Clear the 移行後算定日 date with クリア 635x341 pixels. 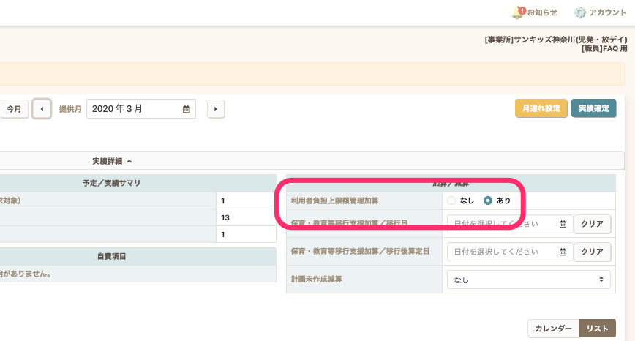[592, 252]
